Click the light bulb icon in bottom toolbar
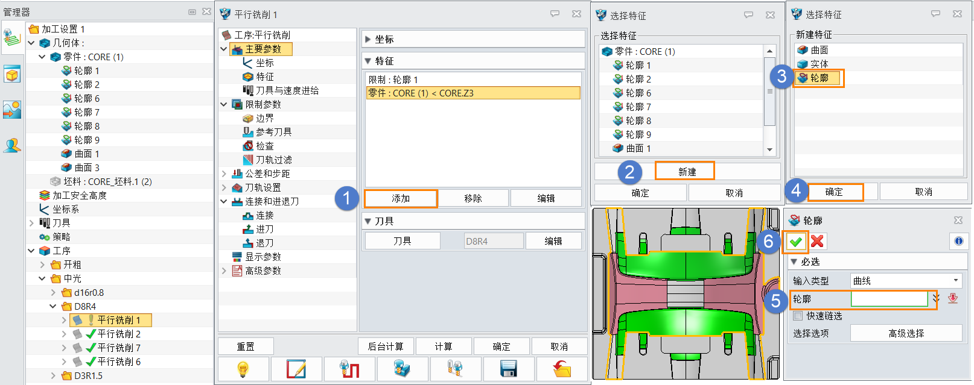Image resolution: width=974 pixels, height=385 pixels. tap(243, 369)
